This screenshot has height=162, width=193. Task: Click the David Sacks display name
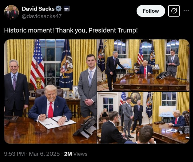tap(38, 9)
